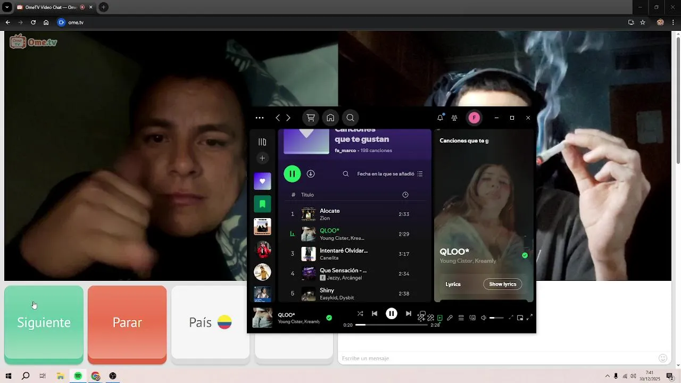Click Show lyrics button
Image resolution: width=681 pixels, height=383 pixels.
(x=503, y=284)
